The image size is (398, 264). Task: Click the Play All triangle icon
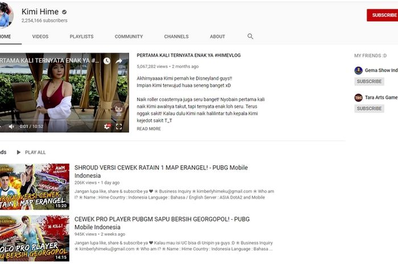pos(19,152)
